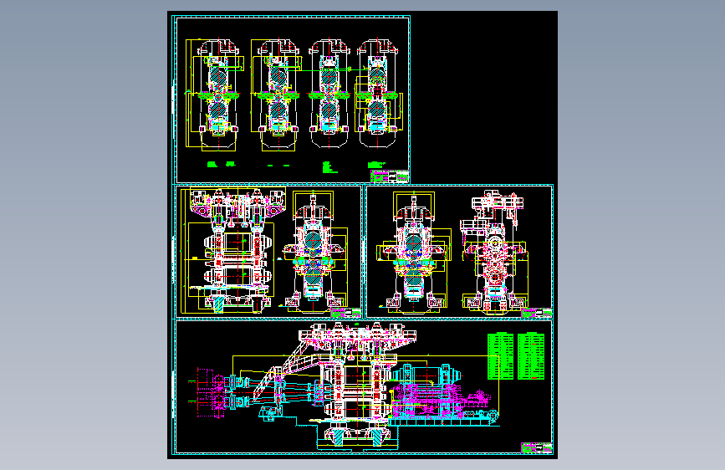Click the title block of the middle-right sheet

pos(536,313)
